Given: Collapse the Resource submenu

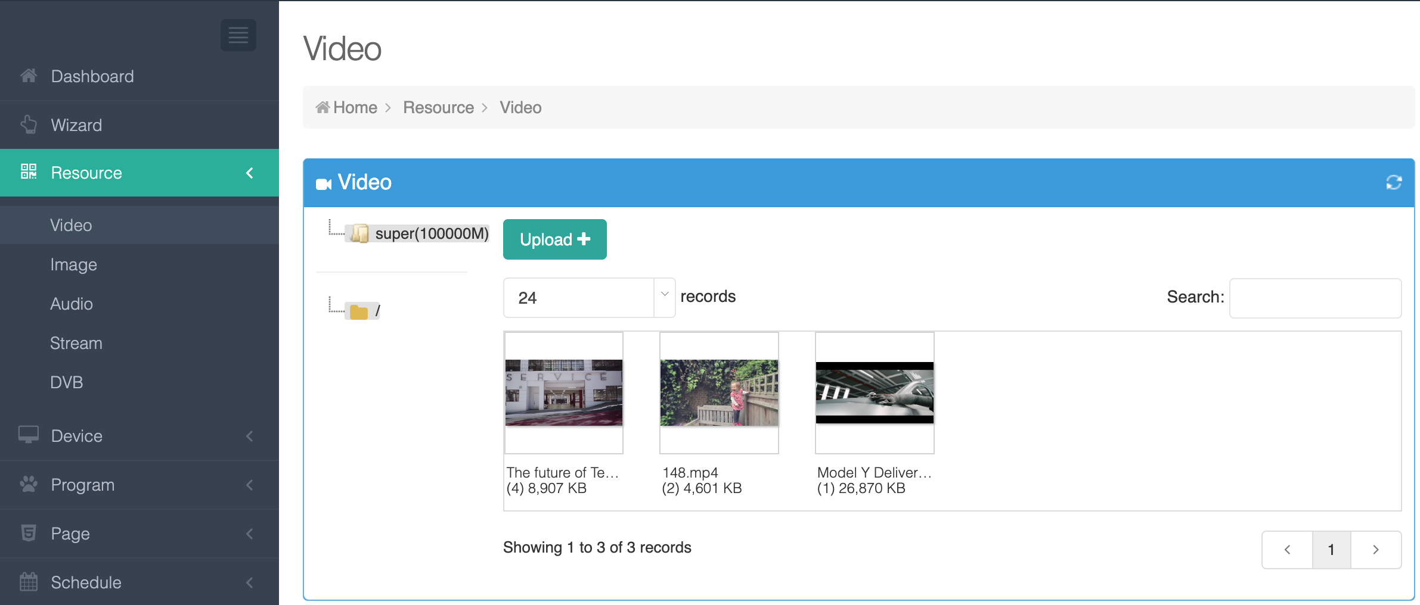Looking at the screenshot, I should pyautogui.click(x=250, y=173).
